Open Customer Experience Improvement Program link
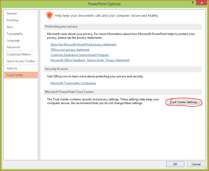 point(80,55)
